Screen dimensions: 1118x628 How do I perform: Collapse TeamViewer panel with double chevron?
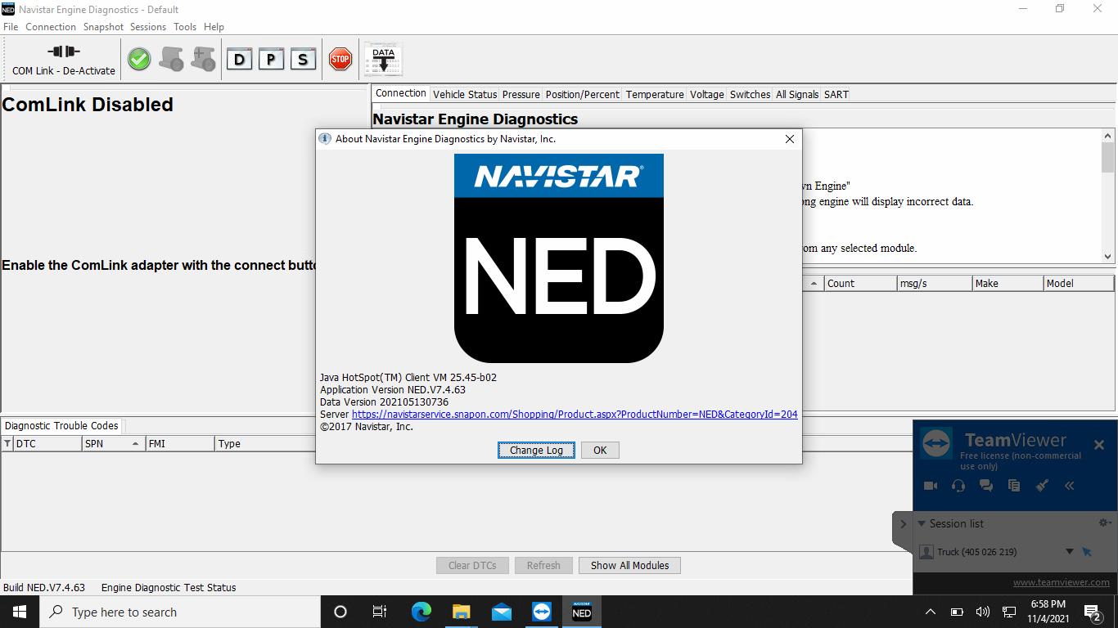click(x=1070, y=486)
